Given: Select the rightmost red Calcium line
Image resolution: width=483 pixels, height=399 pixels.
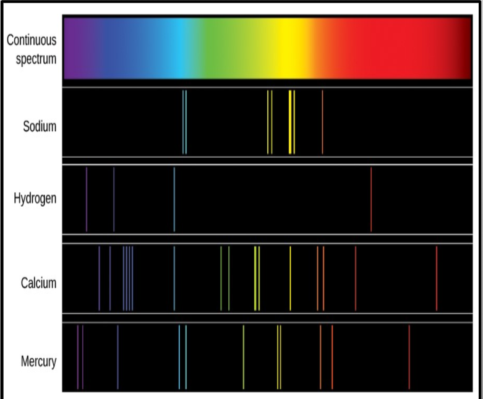Looking at the screenshot, I should click(437, 278).
